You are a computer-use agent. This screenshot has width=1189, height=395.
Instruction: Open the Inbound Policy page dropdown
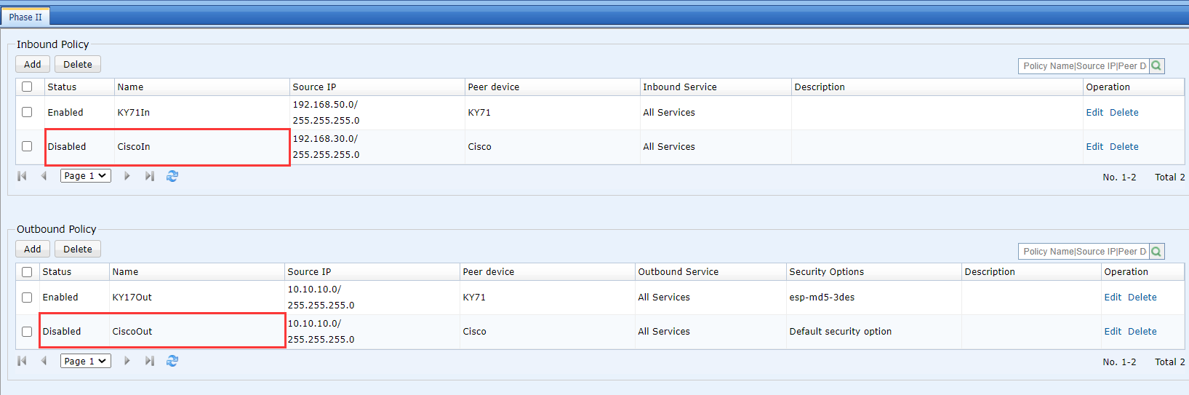(x=85, y=176)
